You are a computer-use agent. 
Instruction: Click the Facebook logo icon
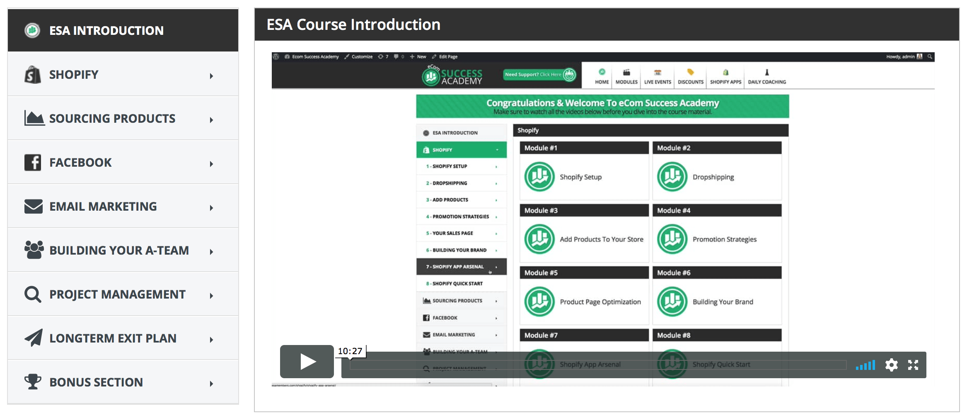tap(33, 162)
